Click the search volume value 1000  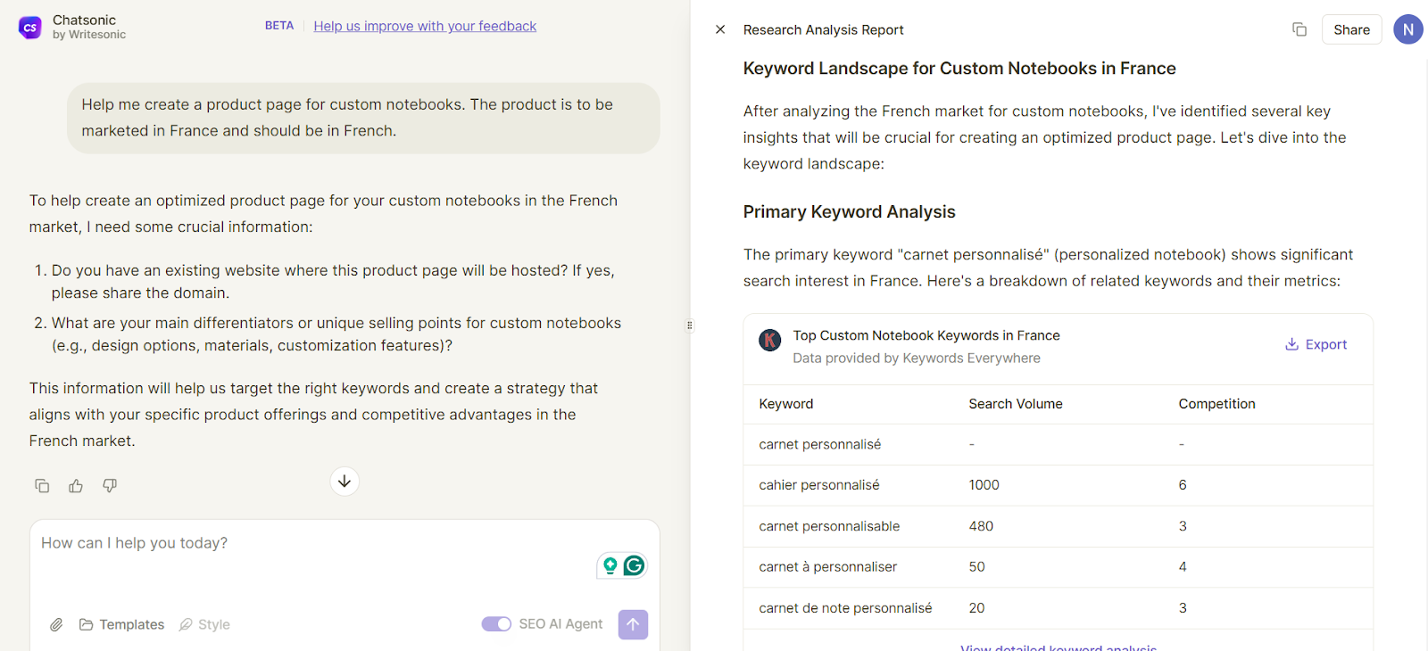point(984,485)
